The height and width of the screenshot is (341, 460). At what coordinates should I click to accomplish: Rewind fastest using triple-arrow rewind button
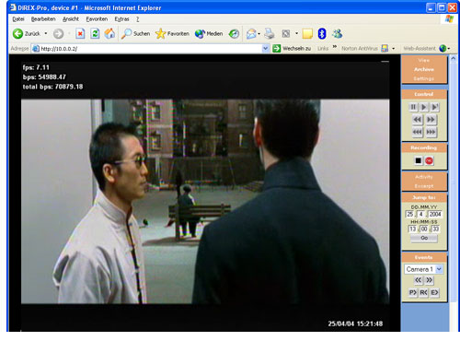coord(417,132)
